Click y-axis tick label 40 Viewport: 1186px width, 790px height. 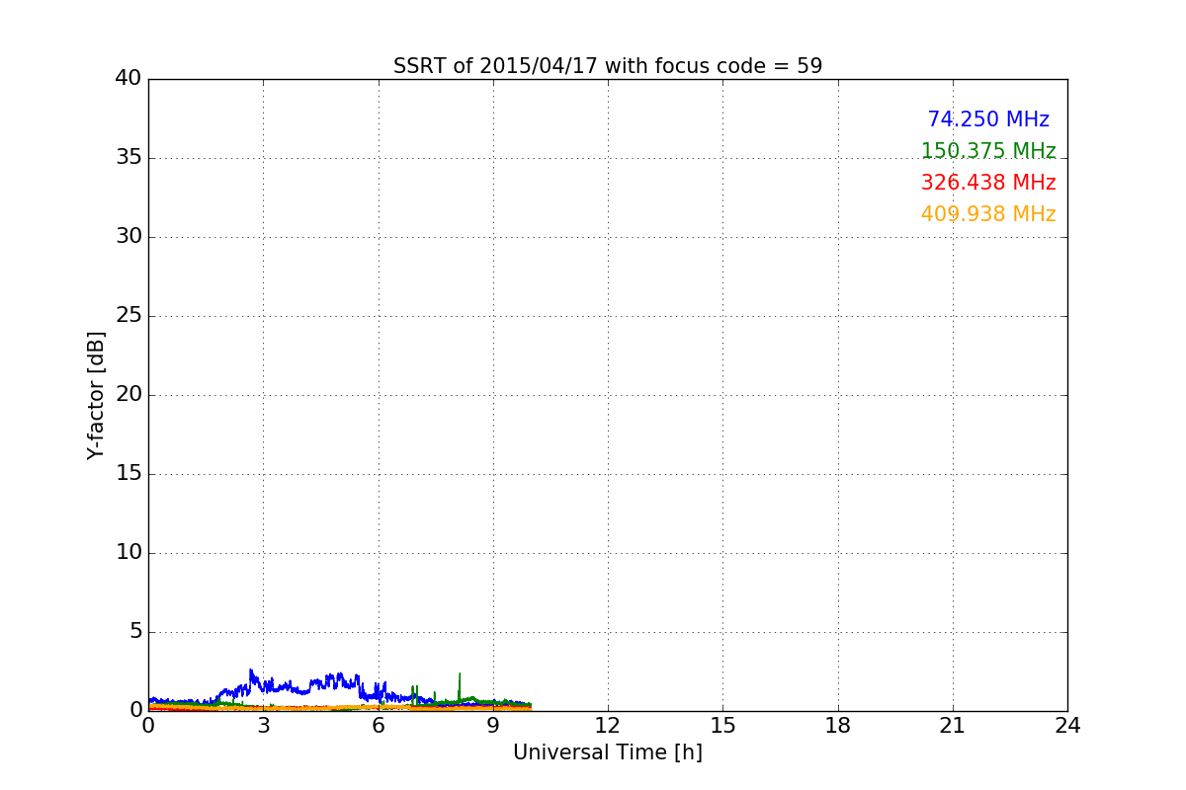[128, 79]
